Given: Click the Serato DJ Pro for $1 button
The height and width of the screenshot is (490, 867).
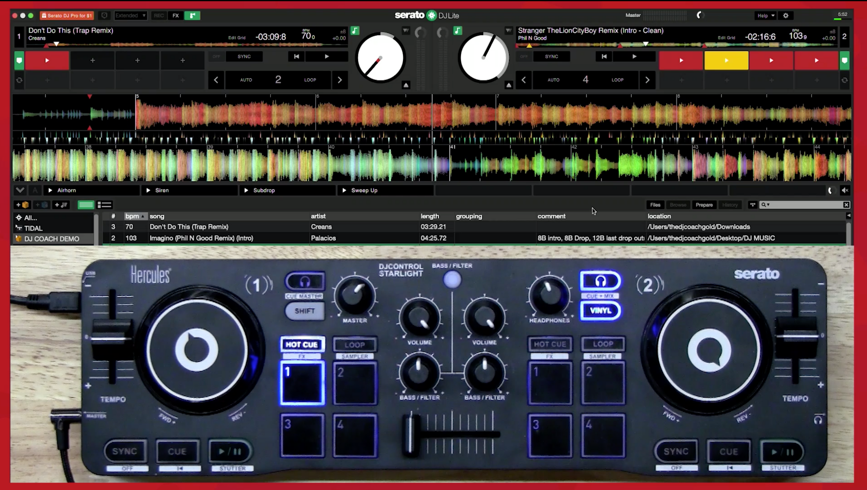Looking at the screenshot, I should point(67,16).
